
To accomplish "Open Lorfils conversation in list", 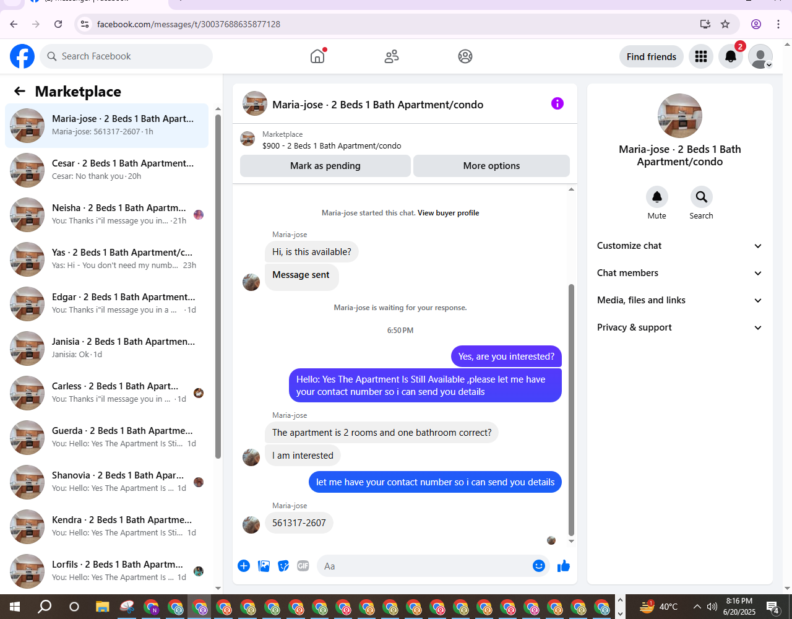I will pos(106,571).
